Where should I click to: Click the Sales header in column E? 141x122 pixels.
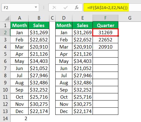[83, 25]
